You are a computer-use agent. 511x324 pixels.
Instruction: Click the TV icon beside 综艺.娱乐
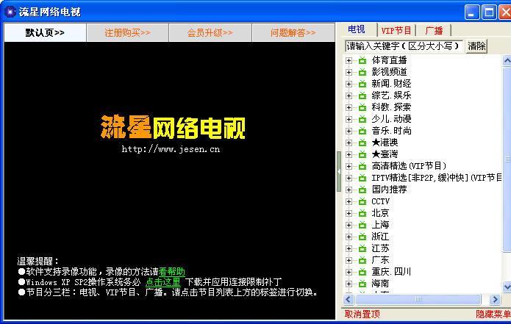(362, 96)
